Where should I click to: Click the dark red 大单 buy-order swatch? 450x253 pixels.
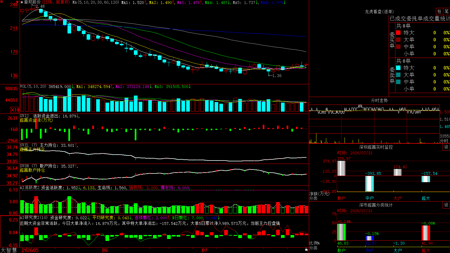[398, 40]
